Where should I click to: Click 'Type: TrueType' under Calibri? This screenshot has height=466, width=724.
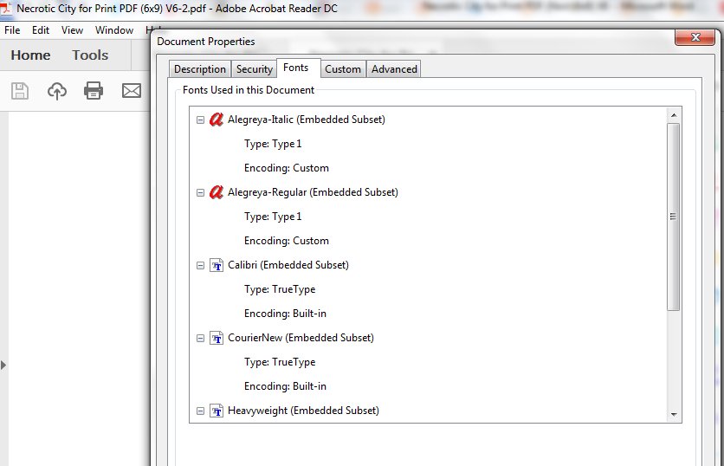tap(280, 289)
